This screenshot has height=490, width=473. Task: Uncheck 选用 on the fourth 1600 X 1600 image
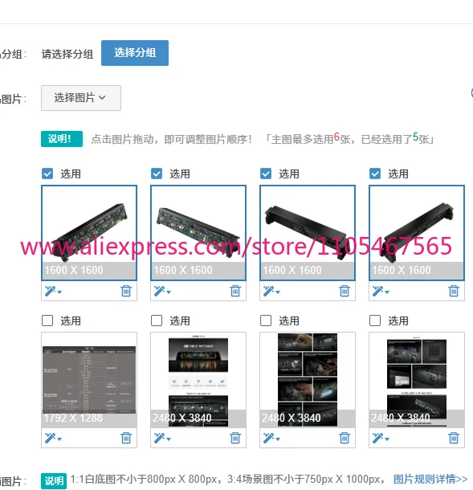(375, 174)
